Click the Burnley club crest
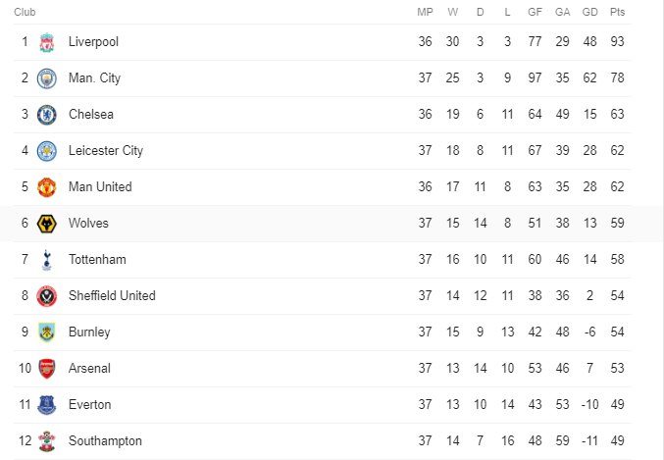The width and height of the screenshot is (664, 460). (46, 332)
